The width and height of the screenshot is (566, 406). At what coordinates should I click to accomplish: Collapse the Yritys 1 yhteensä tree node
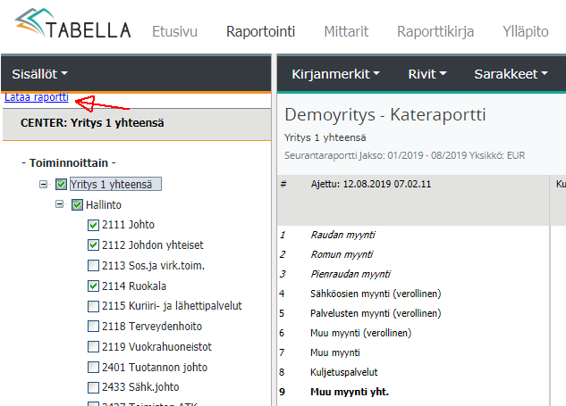(x=43, y=185)
